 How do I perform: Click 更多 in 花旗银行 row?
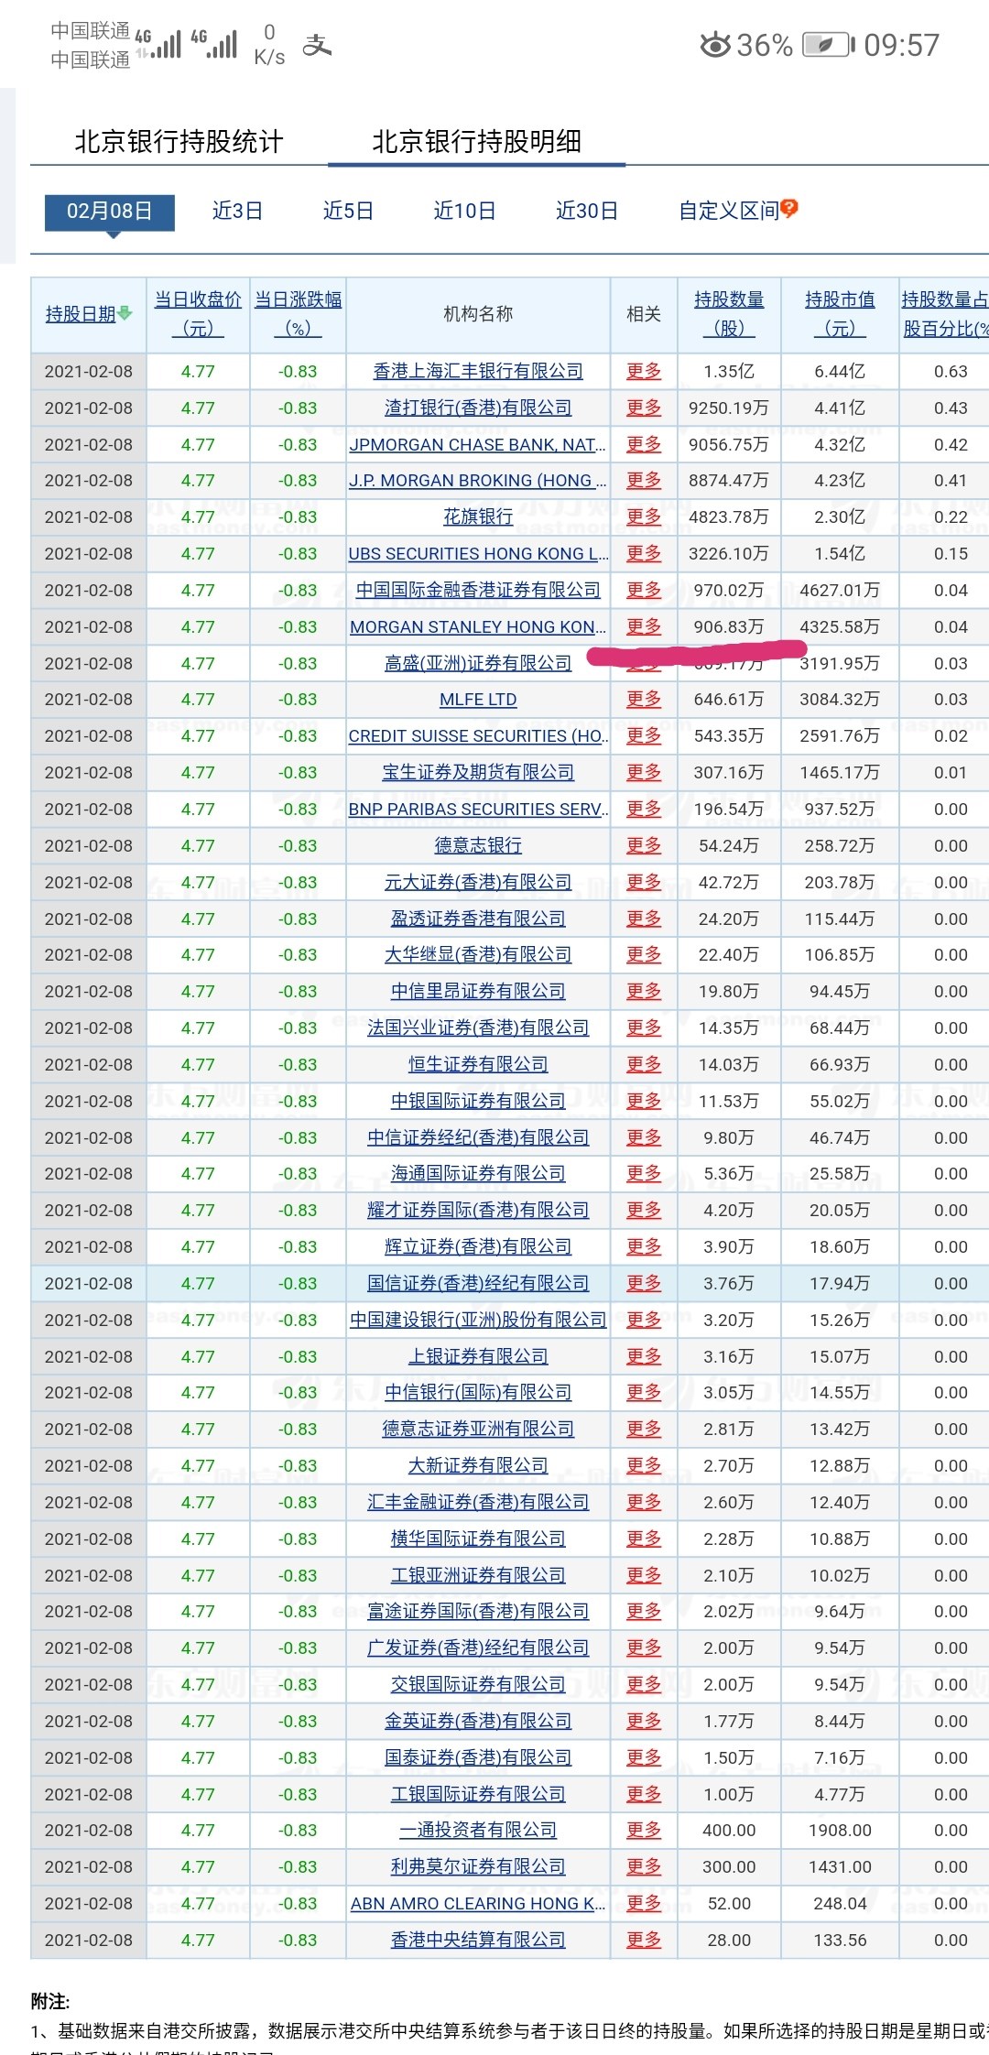(x=644, y=517)
